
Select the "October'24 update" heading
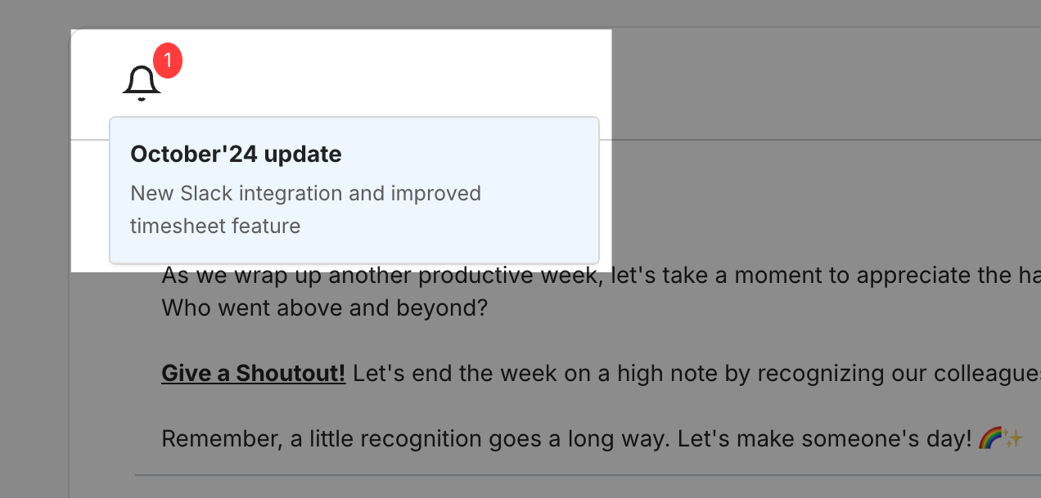pos(236,154)
